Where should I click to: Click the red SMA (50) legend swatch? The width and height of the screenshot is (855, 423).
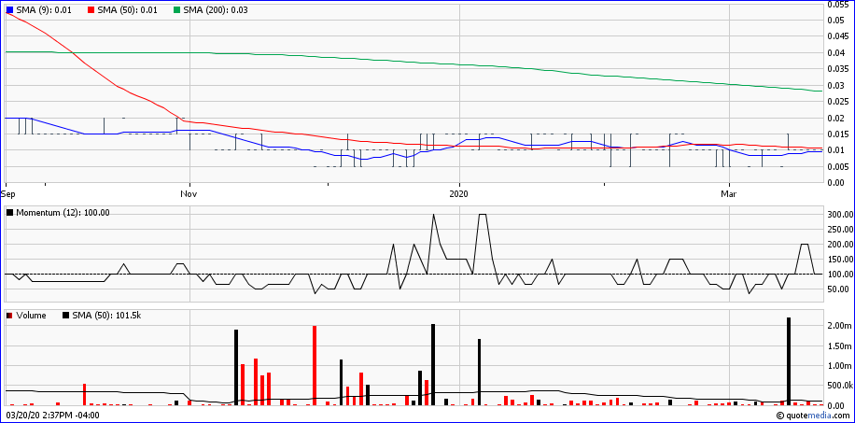[x=91, y=10]
